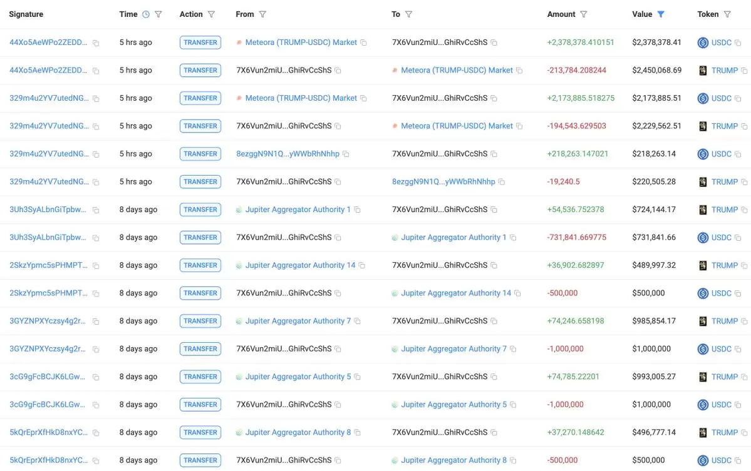Toggle the clock icon beside the Time header
This screenshot has width=751, height=471.
(x=146, y=14)
